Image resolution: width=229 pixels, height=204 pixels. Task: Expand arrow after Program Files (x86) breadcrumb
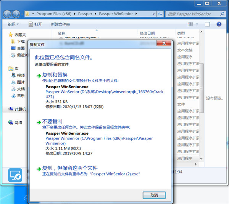pyautogui.click(x=75, y=14)
